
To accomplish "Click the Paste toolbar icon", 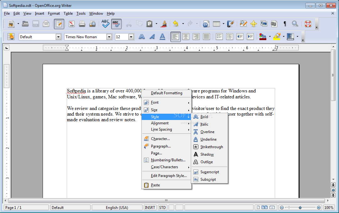I will pyautogui.click(x=149, y=24).
